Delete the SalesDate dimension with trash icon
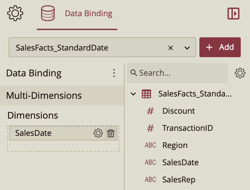 111,133
